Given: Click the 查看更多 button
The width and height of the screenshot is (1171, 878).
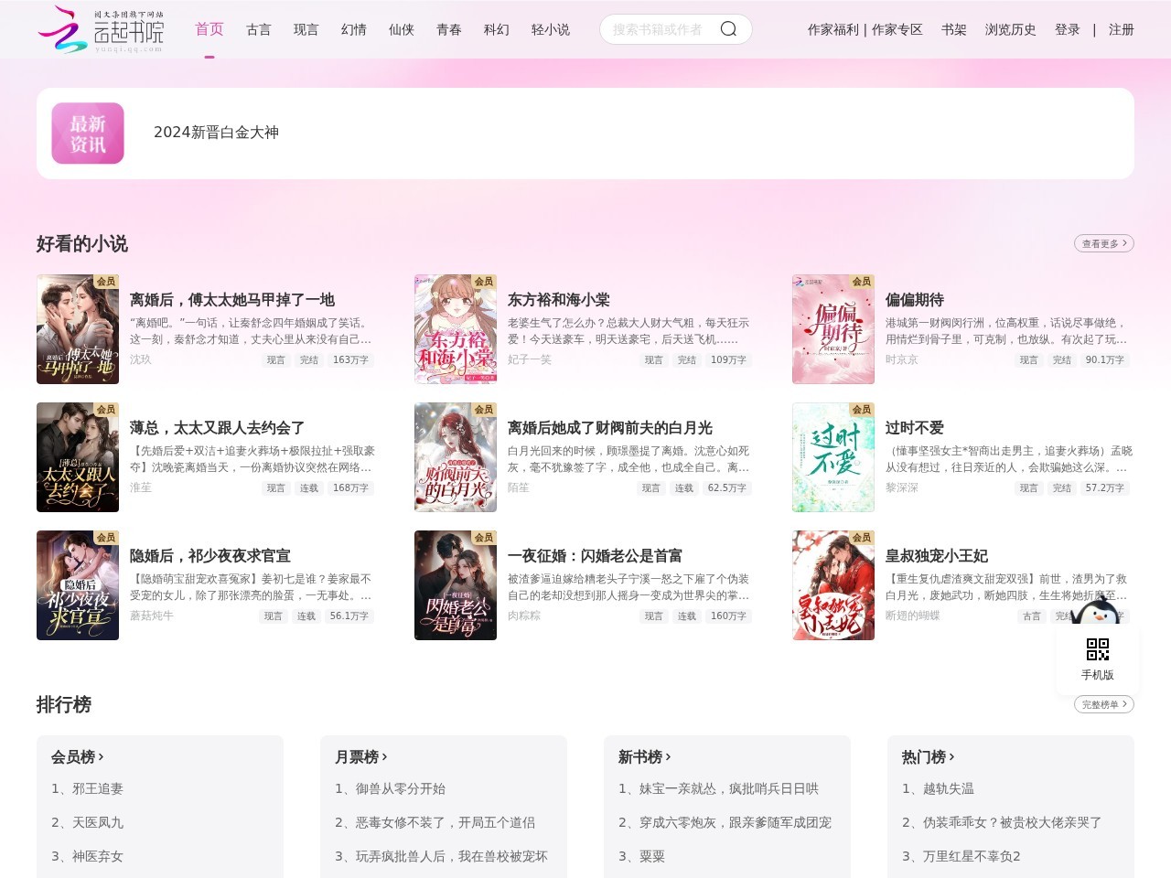Looking at the screenshot, I should tap(1104, 243).
